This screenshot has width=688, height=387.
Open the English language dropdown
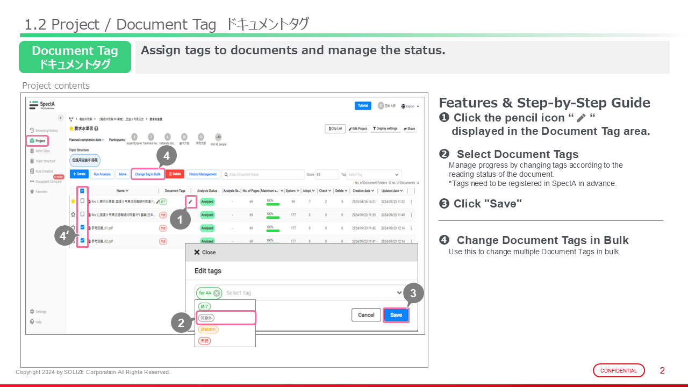410,106
